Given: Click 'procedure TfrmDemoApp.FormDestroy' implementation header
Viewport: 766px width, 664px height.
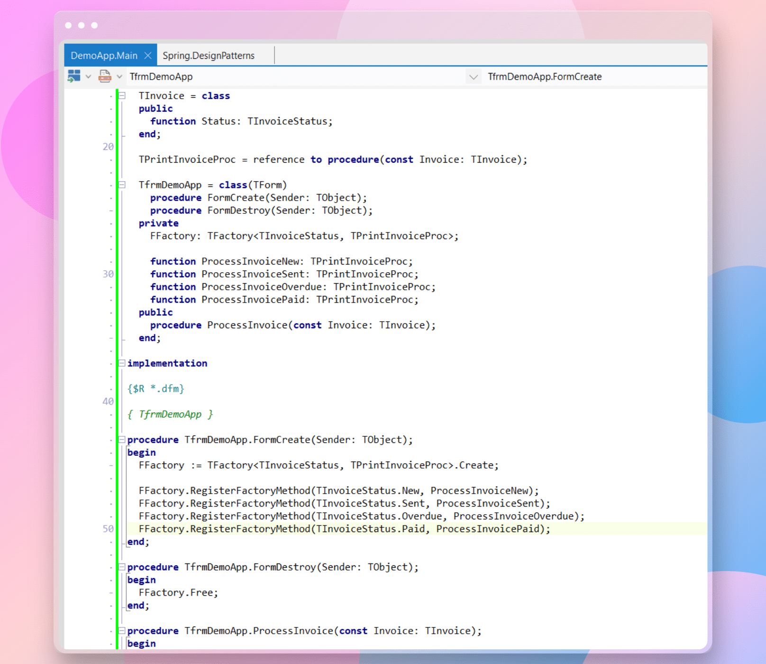Looking at the screenshot, I should click(273, 567).
